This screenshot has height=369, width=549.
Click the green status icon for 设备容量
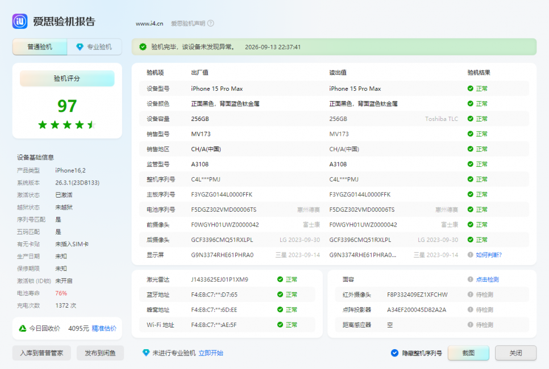(x=470, y=119)
